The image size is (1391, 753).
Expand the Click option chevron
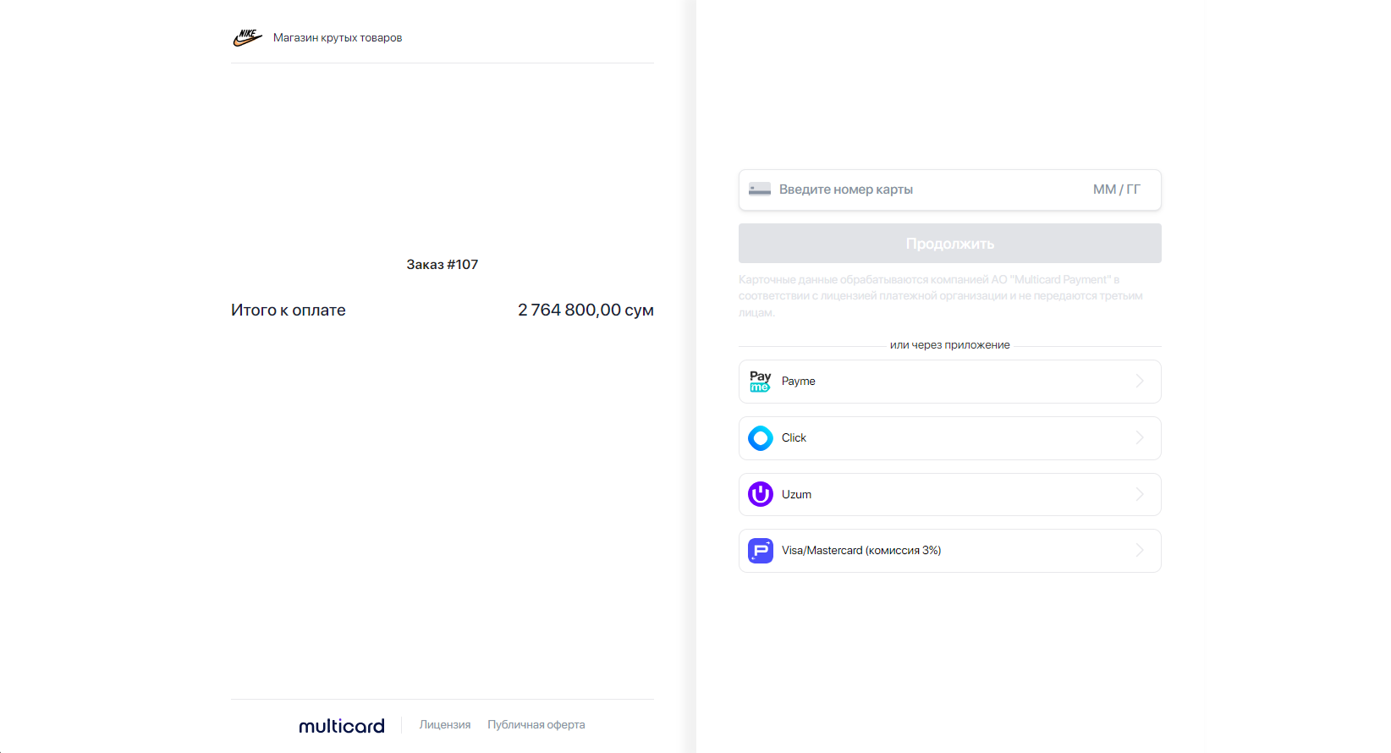(1140, 438)
